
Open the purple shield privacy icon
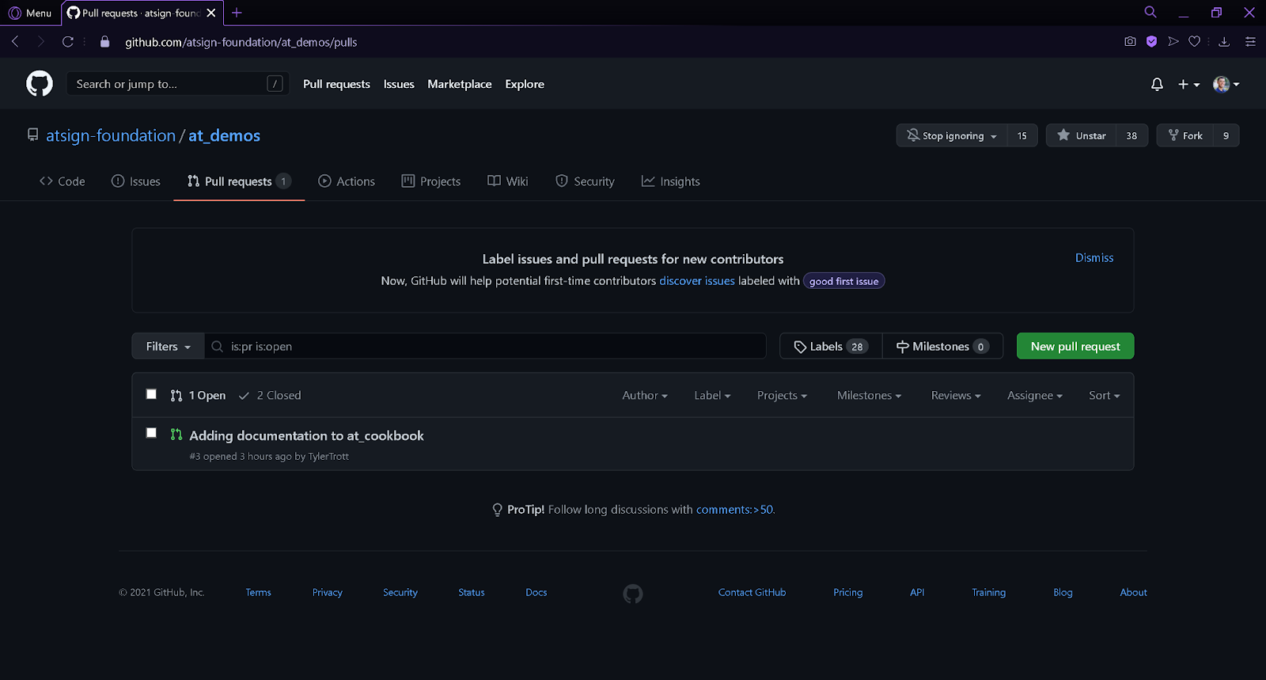coord(1151,42)
